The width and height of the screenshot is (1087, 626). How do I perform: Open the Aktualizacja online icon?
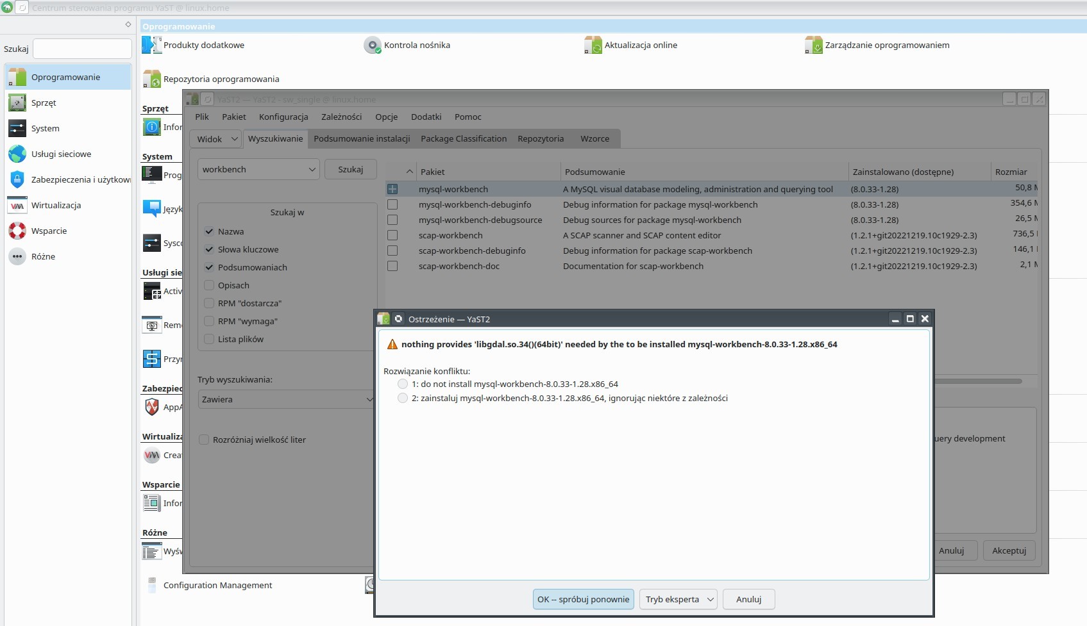593,45
